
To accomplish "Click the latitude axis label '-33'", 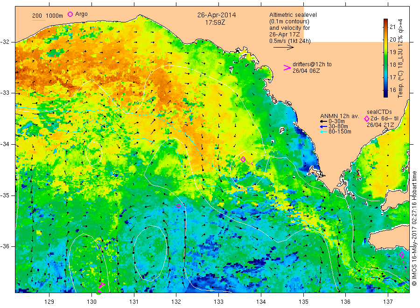I will point(5,93).
